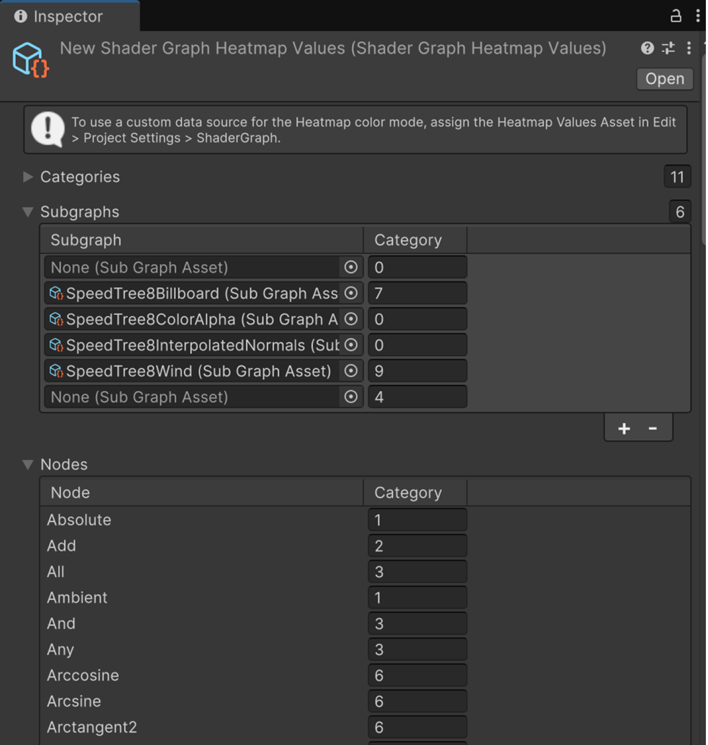This screenshot has width=708, height=745.
Task: Open object picker for first None subgraph
Action: (x=351, y=267)
